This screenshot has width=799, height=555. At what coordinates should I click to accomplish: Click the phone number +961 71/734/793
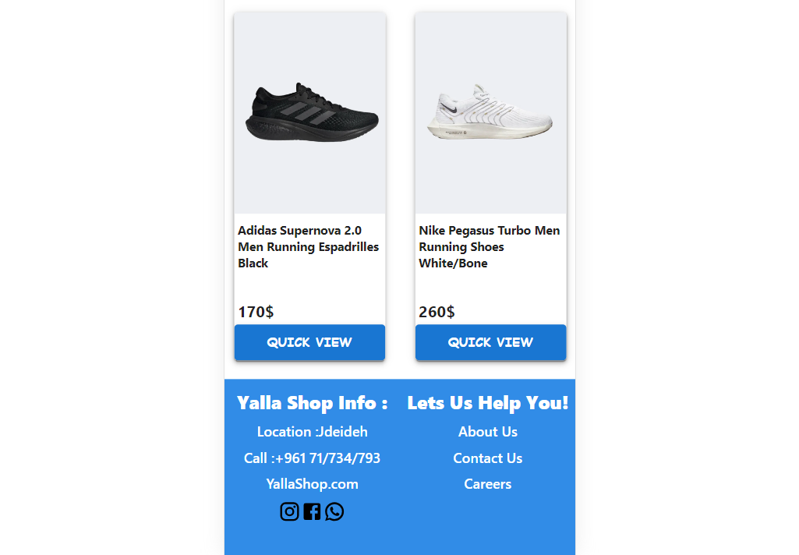click(x=312, y=458)
